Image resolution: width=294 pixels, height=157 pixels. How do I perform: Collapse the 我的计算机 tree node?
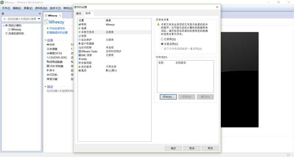tap(4, 25)
